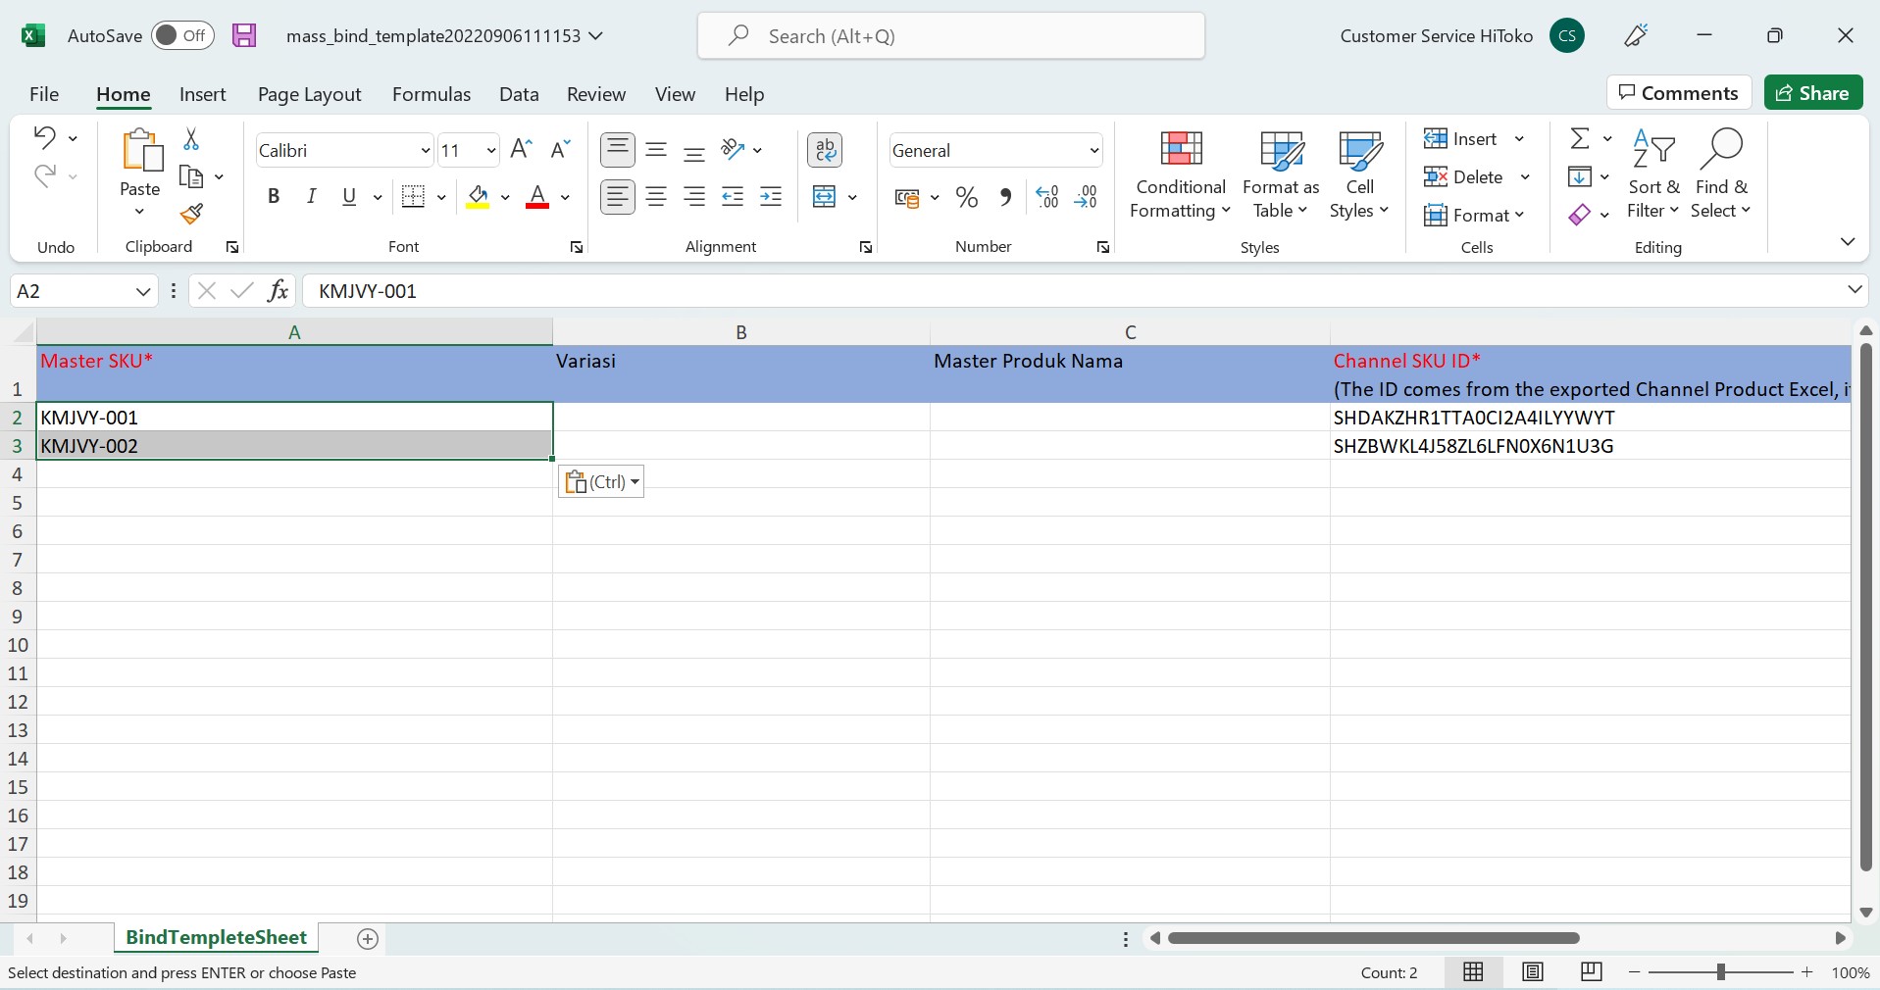Click the AutoSum sigma icon
This screenshot has width=1880, height=990.
[x=1579, y=139]
